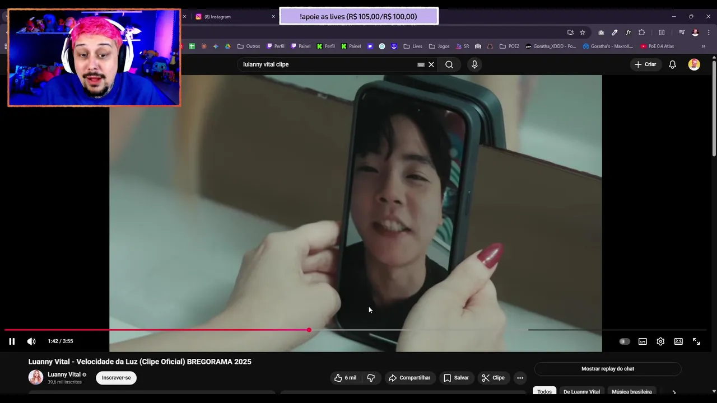Select the Todos filter chip
The height and width of the screenshot is (403, 717).
click(x=544, y=392)
